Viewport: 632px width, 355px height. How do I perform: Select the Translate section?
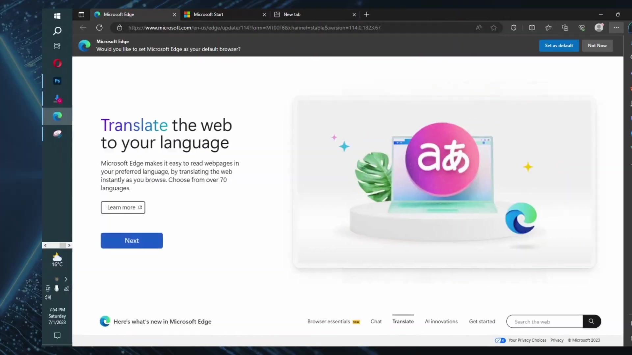403,321
